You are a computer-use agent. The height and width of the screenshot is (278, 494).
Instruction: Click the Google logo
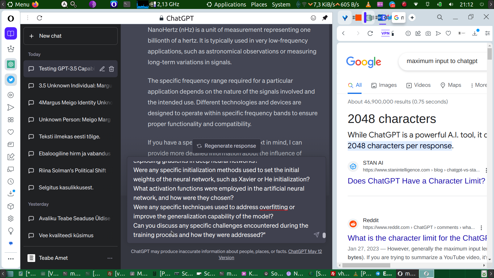coord(364,62)
